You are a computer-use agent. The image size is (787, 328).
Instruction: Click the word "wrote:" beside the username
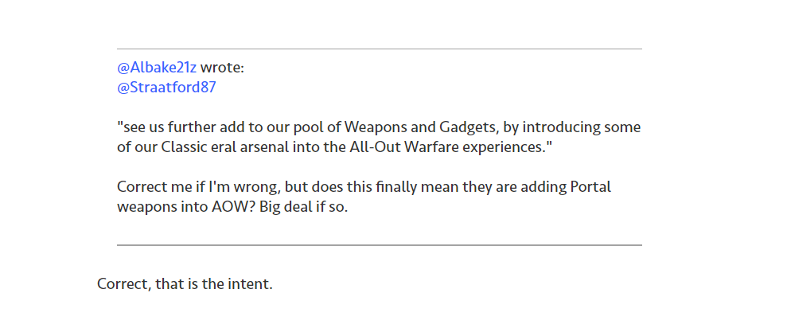[222, 68]
